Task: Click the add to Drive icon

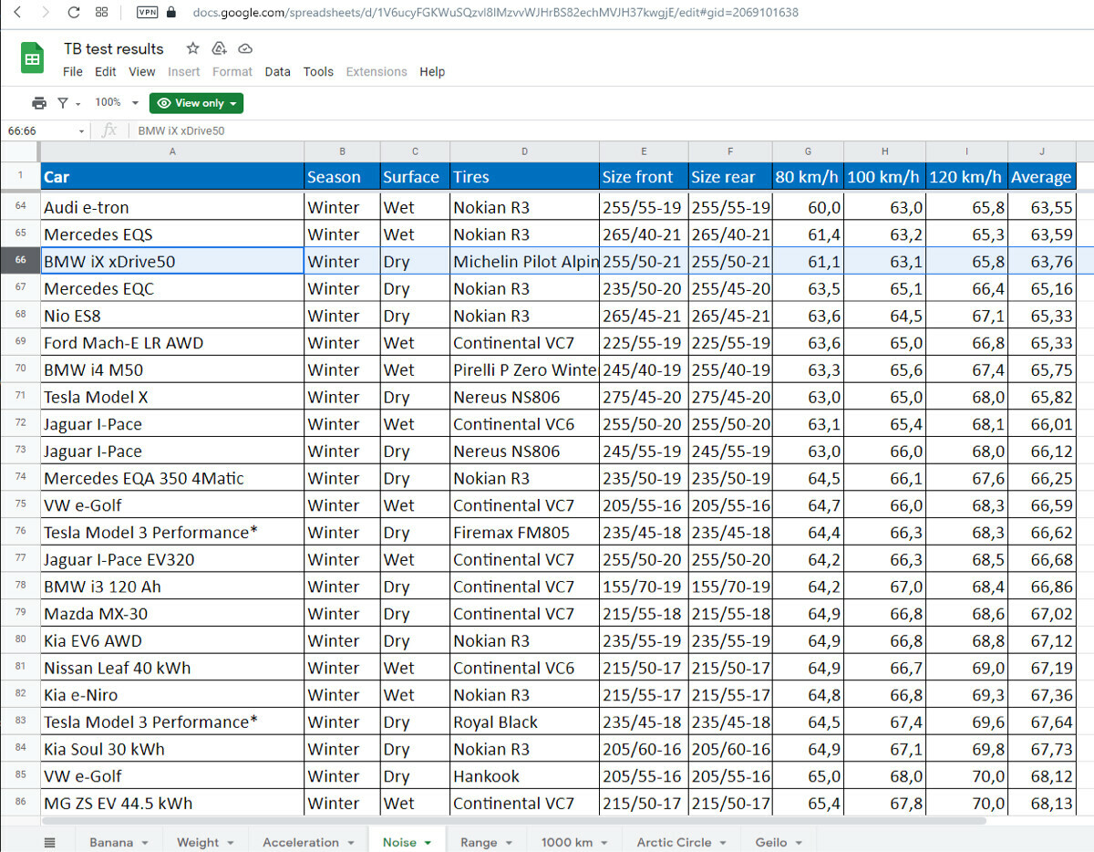Action: point(219,48)
